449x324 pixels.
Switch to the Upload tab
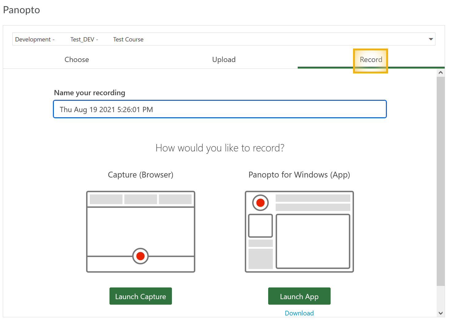[x=224, y=59]
